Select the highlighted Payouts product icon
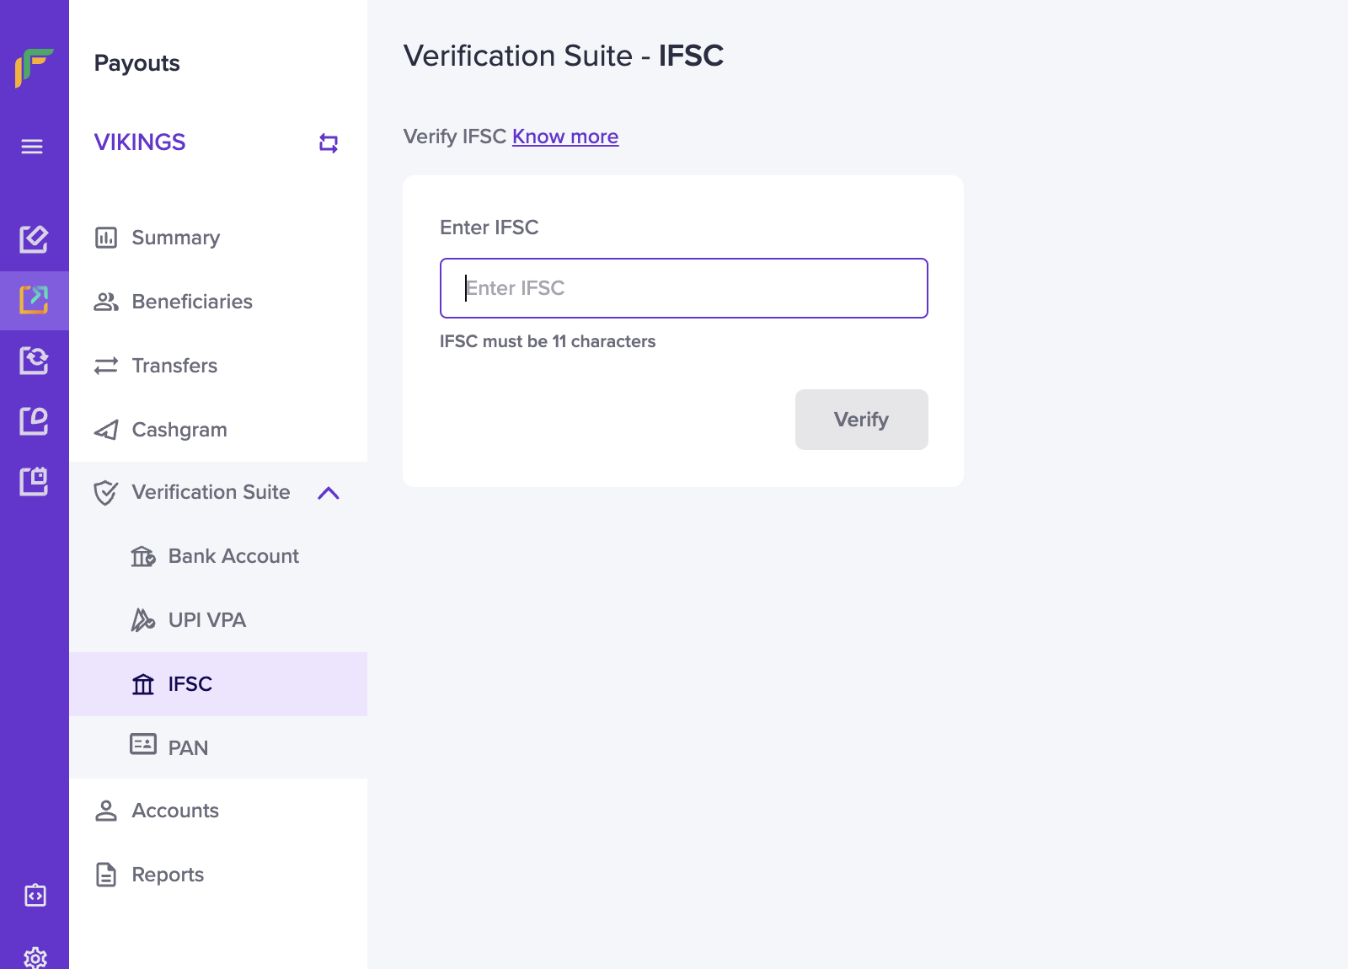Image resolution: width=1348 pixels, height=969 pixels. [x=34, y=300]
